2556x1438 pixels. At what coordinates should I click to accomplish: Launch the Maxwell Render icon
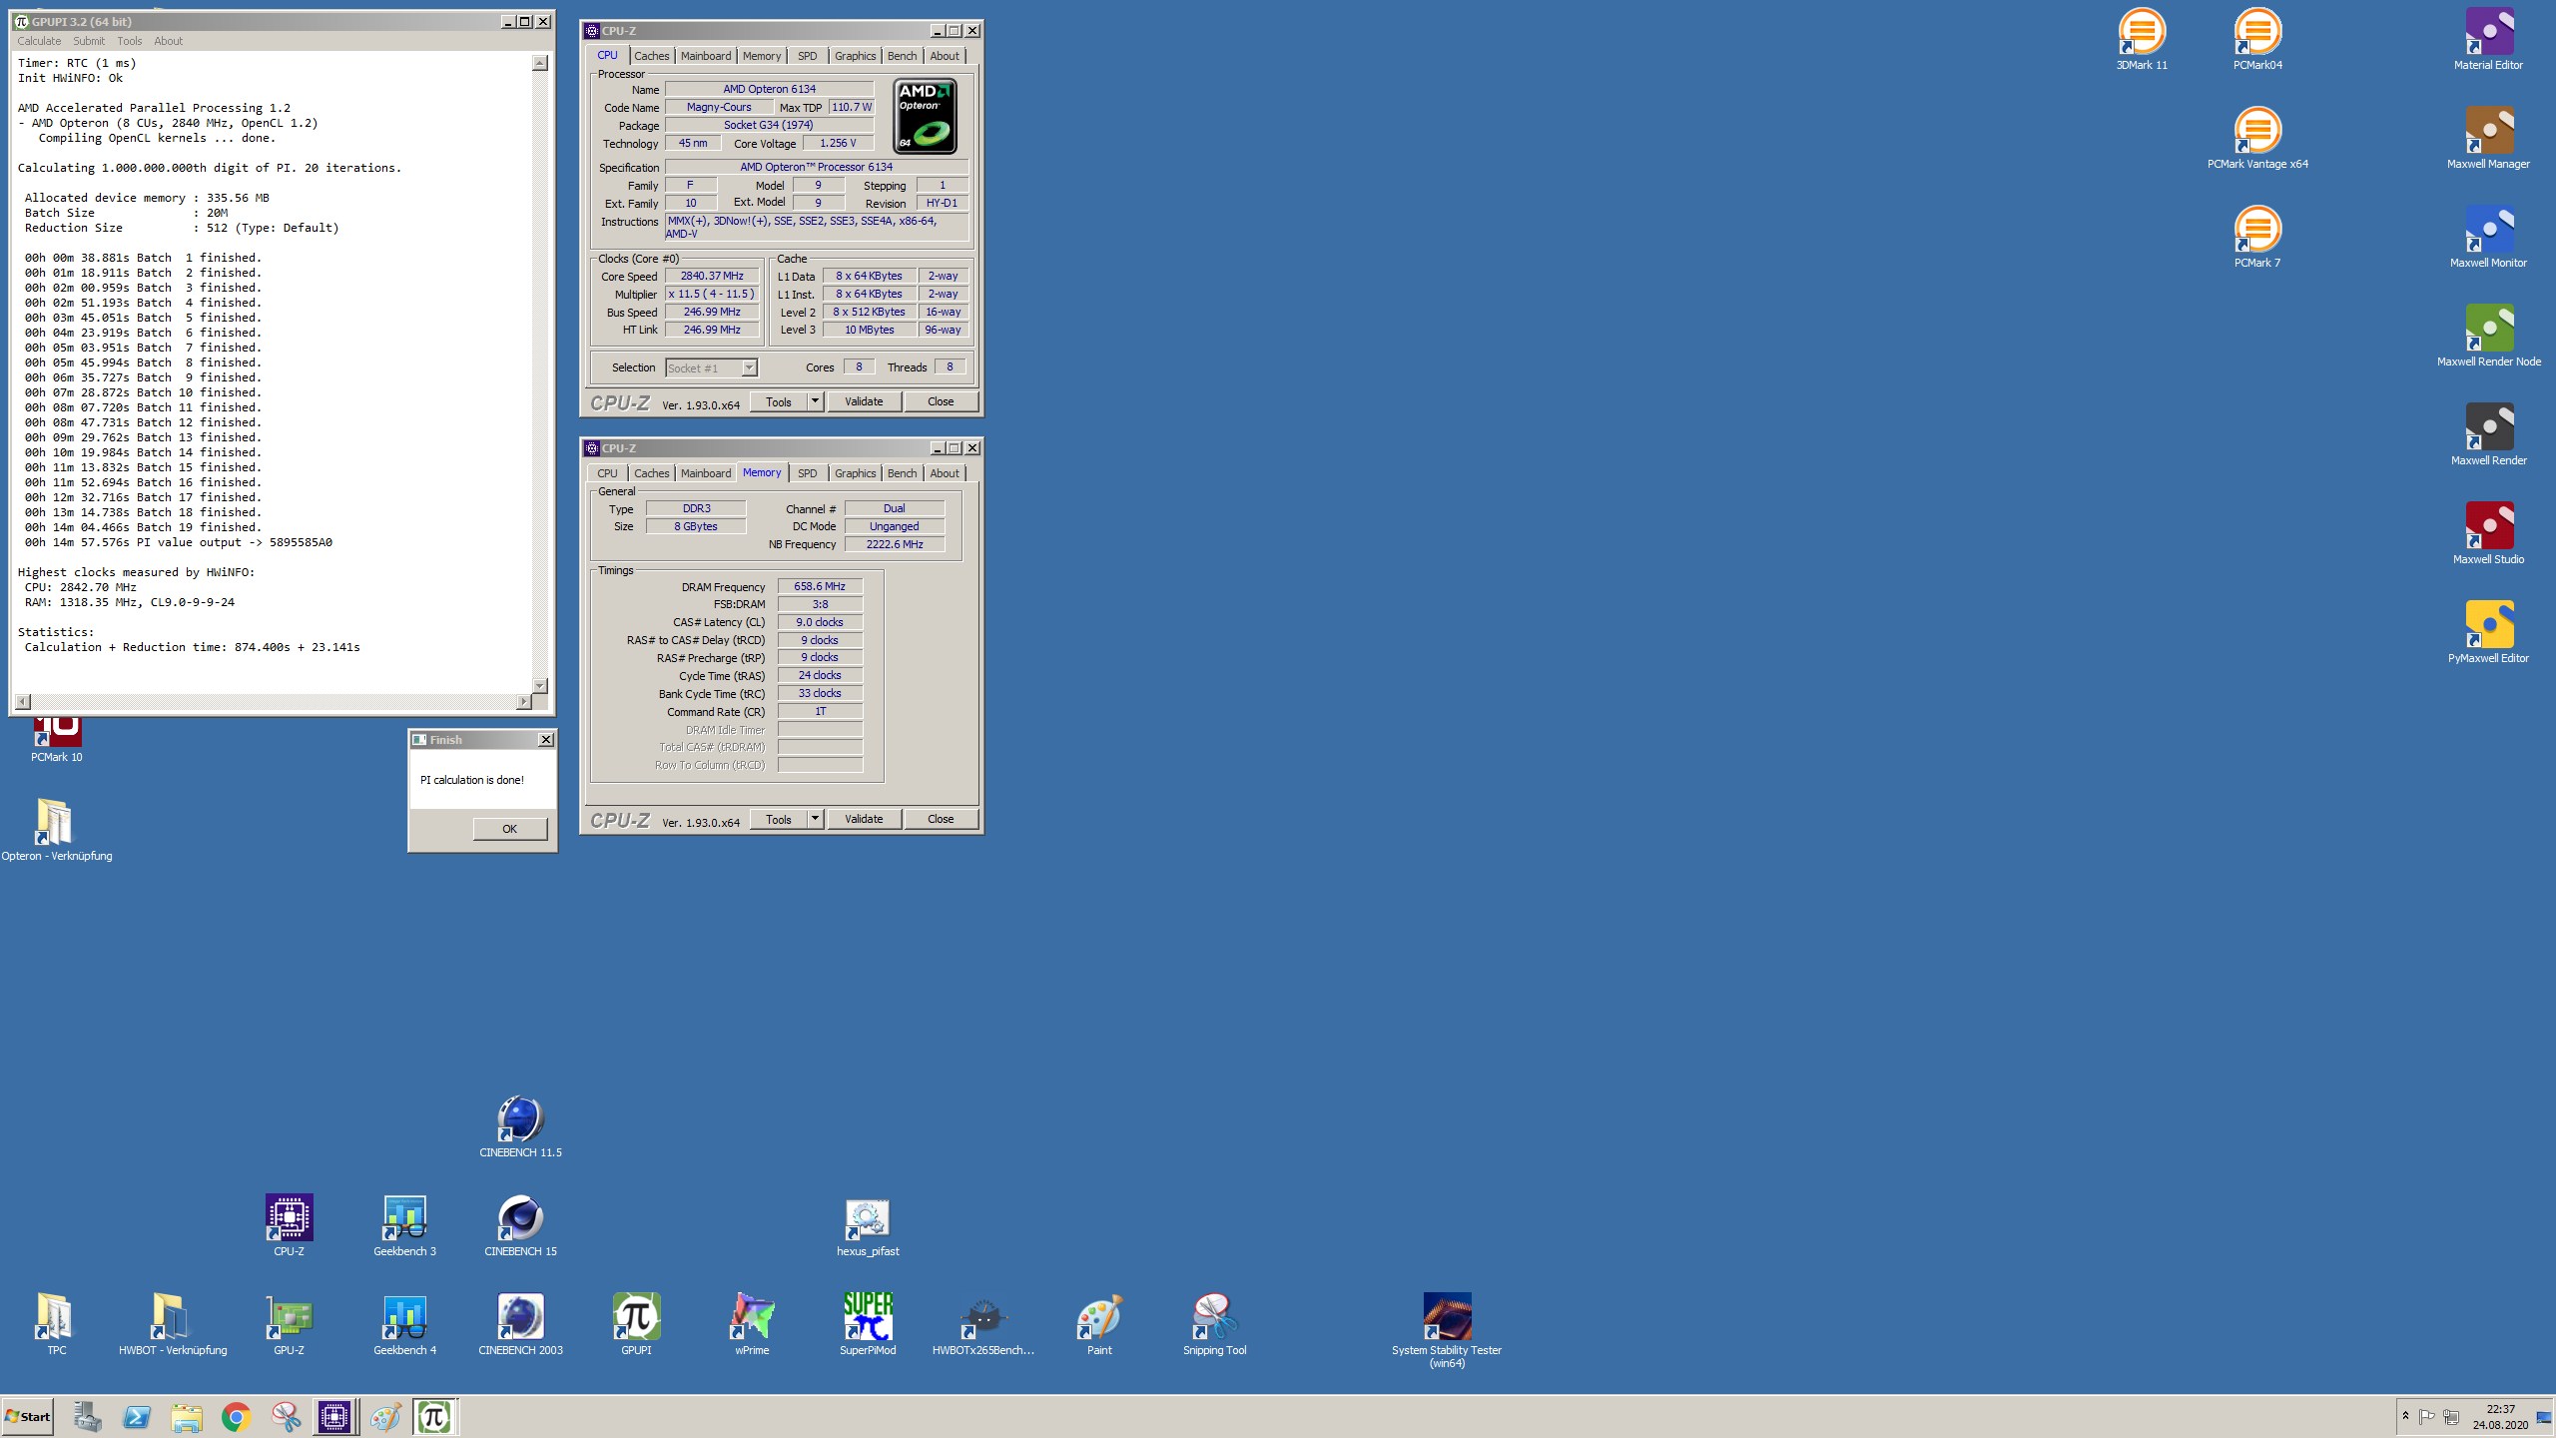pos(2488,435)
